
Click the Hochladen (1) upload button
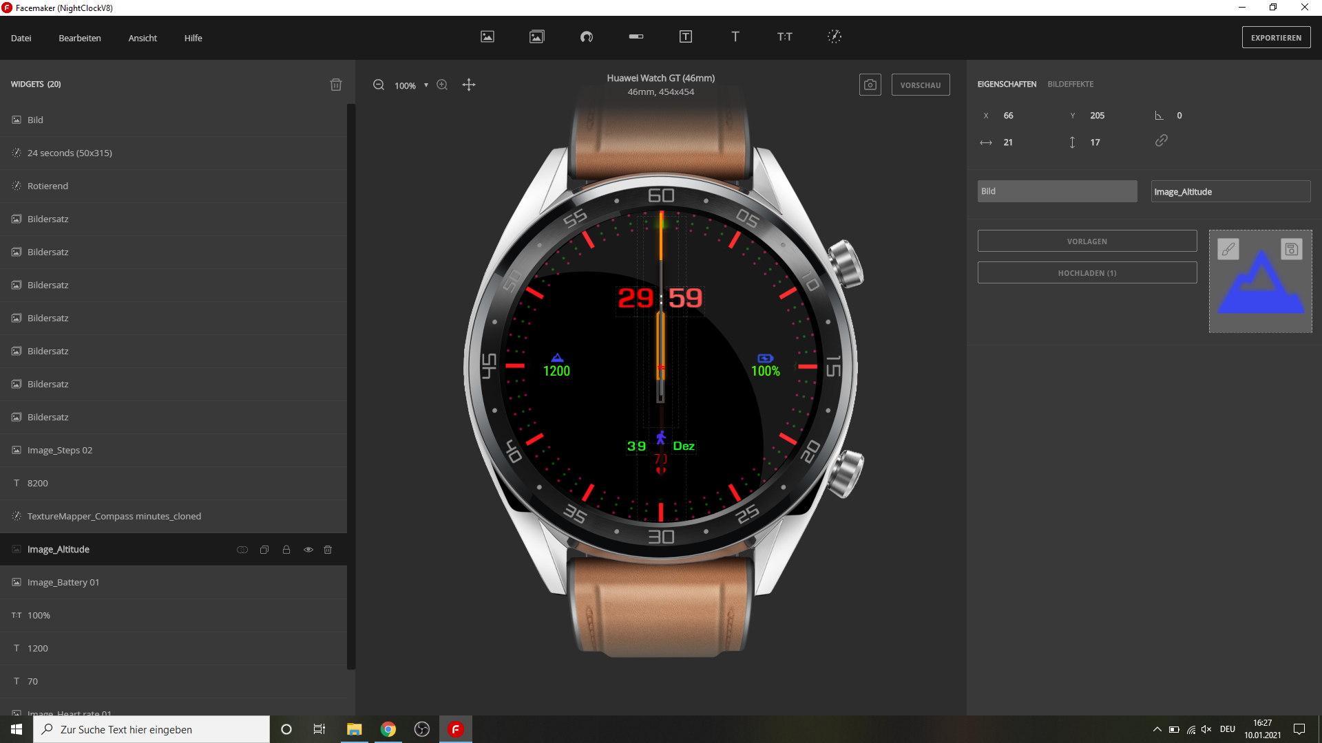[x=1087, y=273]
